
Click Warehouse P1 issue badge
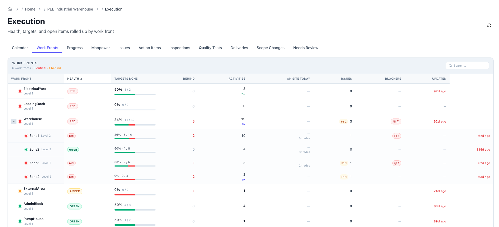(x=343, y=122)
